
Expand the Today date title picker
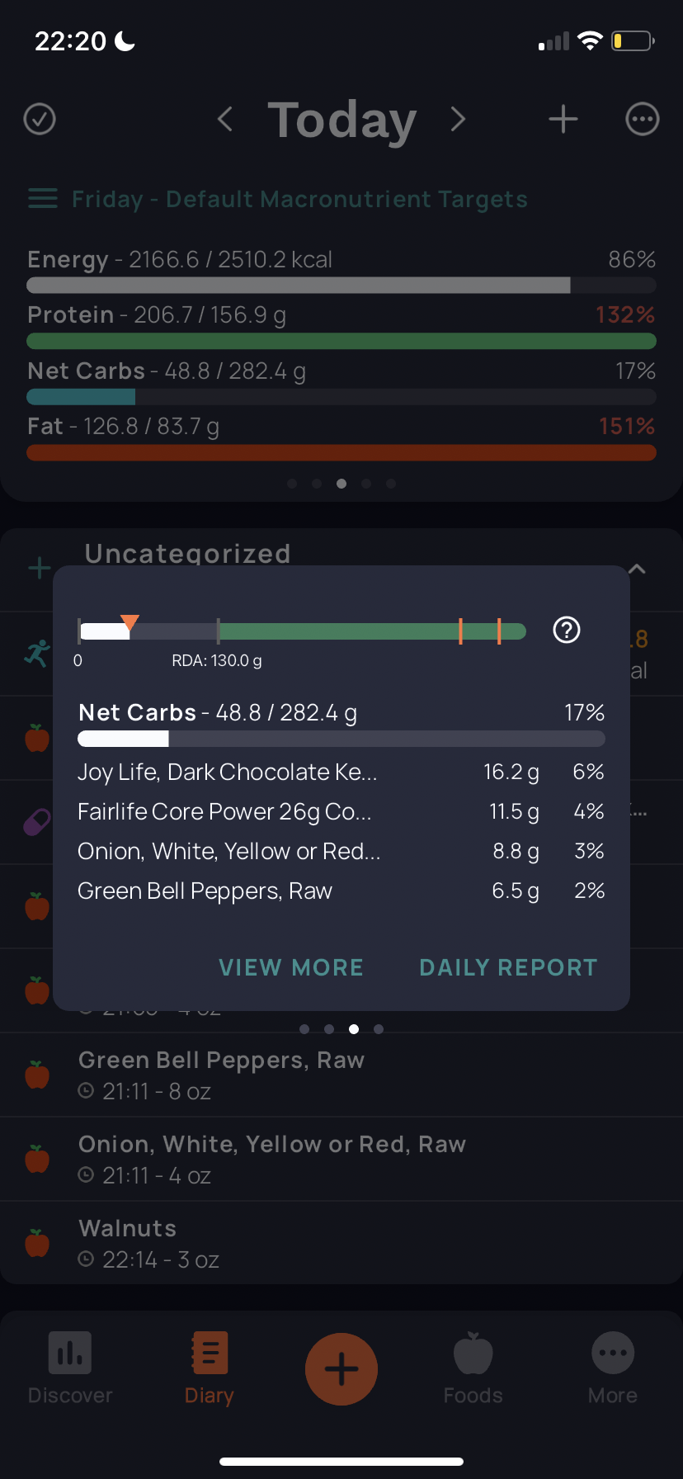[341, 120]
